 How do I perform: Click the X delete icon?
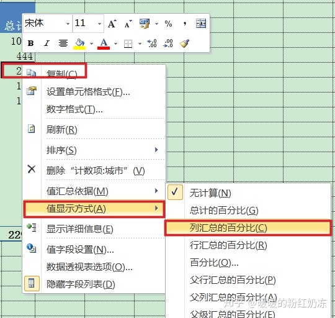pyautogui.click(x=32, y=169)
